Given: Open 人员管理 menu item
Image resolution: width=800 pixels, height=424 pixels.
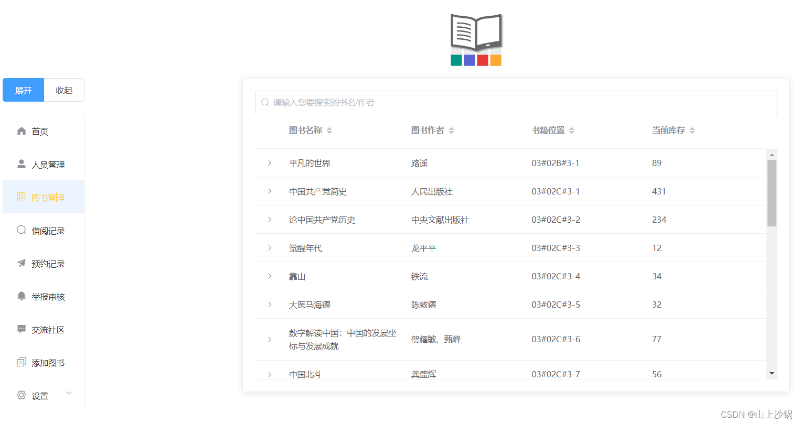Looking at the screenshot, I should click(x=43, y=164).
